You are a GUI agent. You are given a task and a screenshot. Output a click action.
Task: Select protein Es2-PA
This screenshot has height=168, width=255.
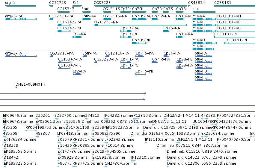tap(77, 74)
